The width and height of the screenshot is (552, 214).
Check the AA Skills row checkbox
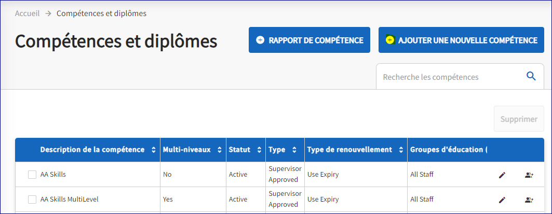point(32,175)
